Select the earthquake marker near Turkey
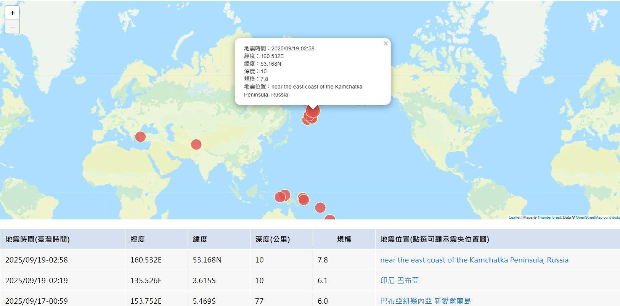The width and height of the screenshot is (620, 306). click(x=140, y=137)
